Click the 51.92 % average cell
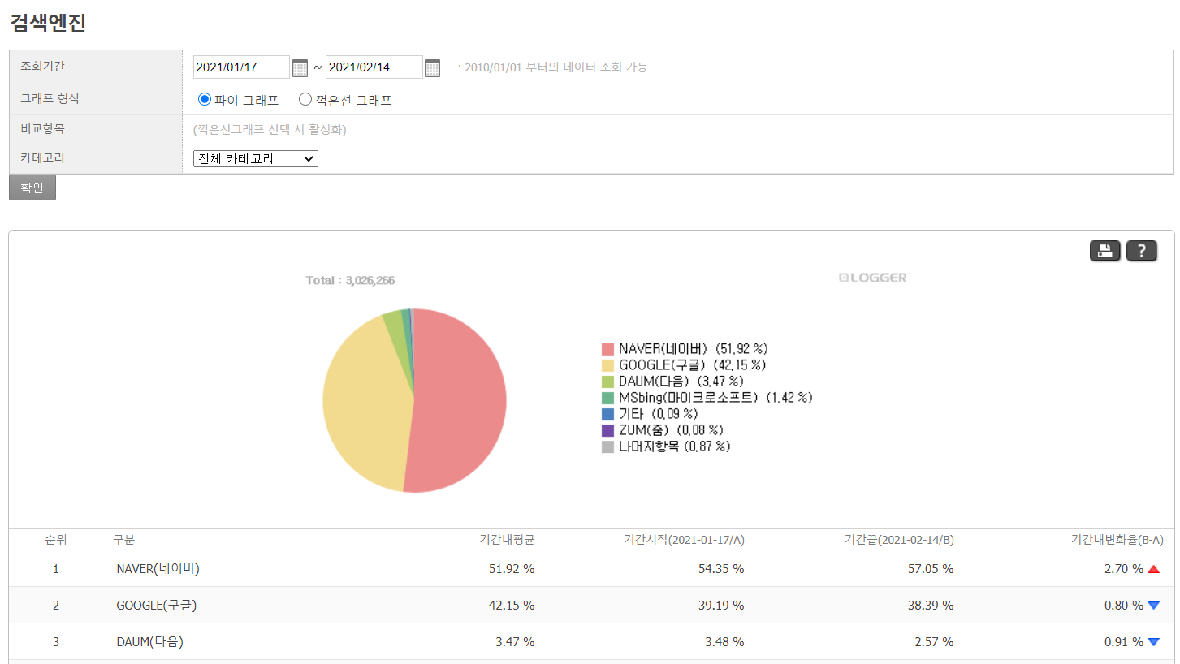 pos(512,569)
